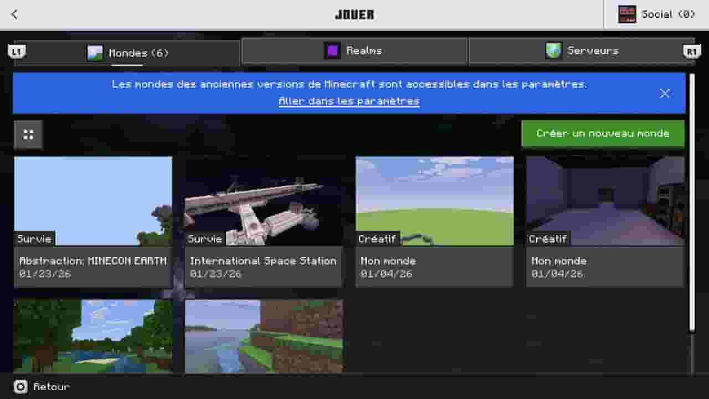Viewport: 709px width, 399px height.
Task: Click the R1 bumper indicator
Action: point(692,52)
